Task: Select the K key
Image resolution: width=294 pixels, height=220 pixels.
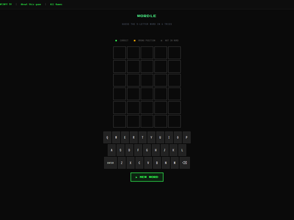Action: pyautogui.click(x=173, y=150)
